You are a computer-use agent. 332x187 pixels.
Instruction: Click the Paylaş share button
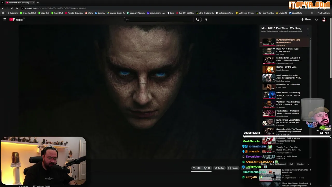(x=219, y=168)
